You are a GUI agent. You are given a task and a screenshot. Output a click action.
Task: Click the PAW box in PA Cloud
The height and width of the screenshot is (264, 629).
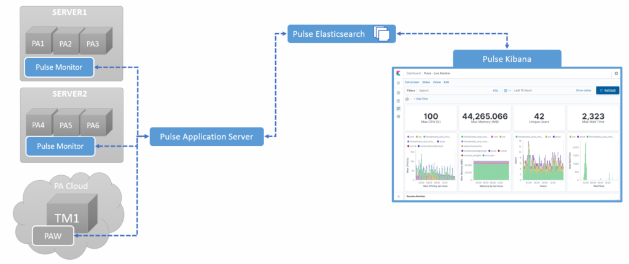tap(53, 236)
